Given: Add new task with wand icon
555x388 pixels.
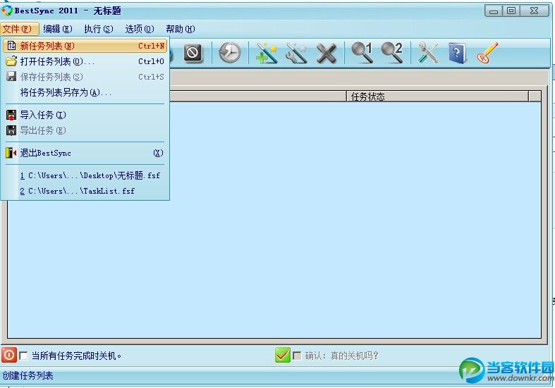Looking at the screenshot, I should 267,54.
